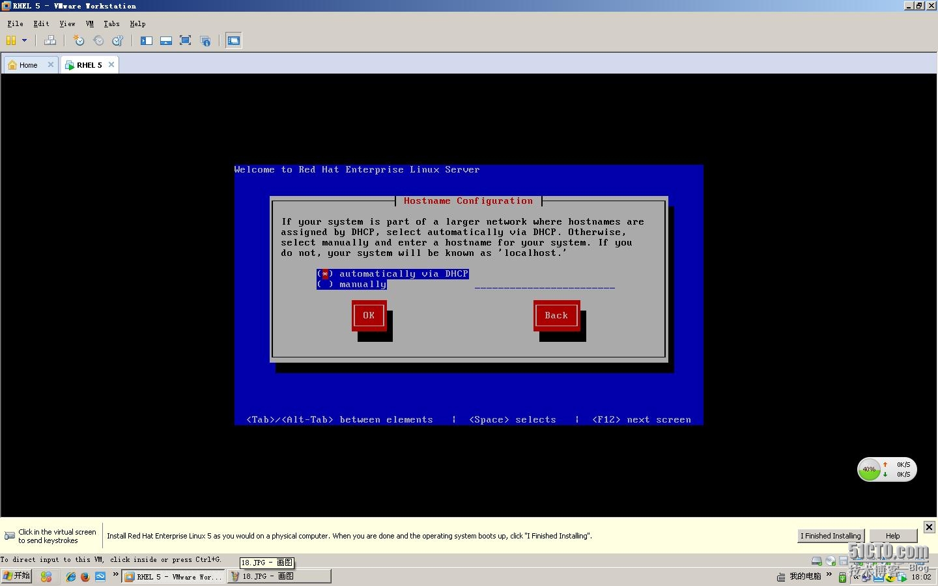Open the Help menu

point(137,23)
